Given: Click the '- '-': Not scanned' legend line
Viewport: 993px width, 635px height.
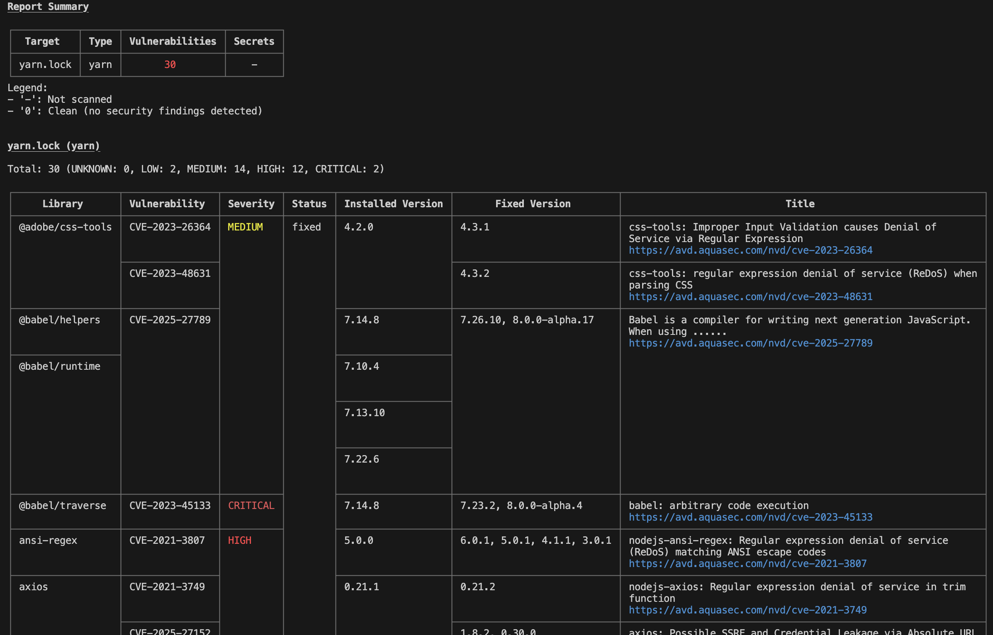Looking at the screenshot, I should (x=60, y=99).
